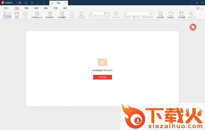Click the zoom in plus icon
The height and width of the screenshot is (130, 205).
[109, 13]
